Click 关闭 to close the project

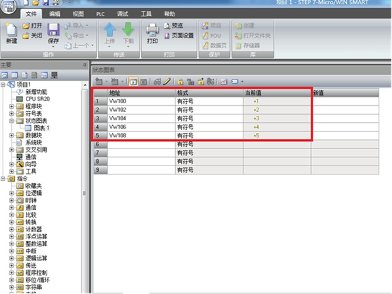coord(32,36)
